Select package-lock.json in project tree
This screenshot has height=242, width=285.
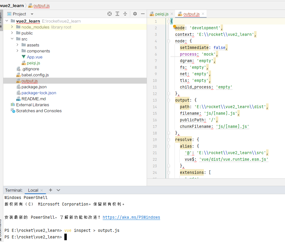click(x=39, y=93)
